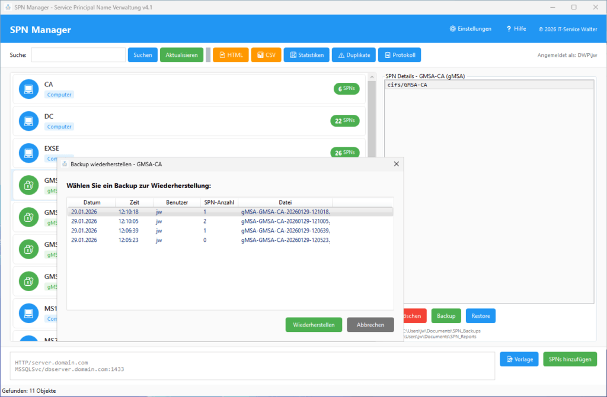Click the DC computer icon
Image resolution: width=607 pixels, height=397 pixels.
pyautogui.click(x=28, y=121)
